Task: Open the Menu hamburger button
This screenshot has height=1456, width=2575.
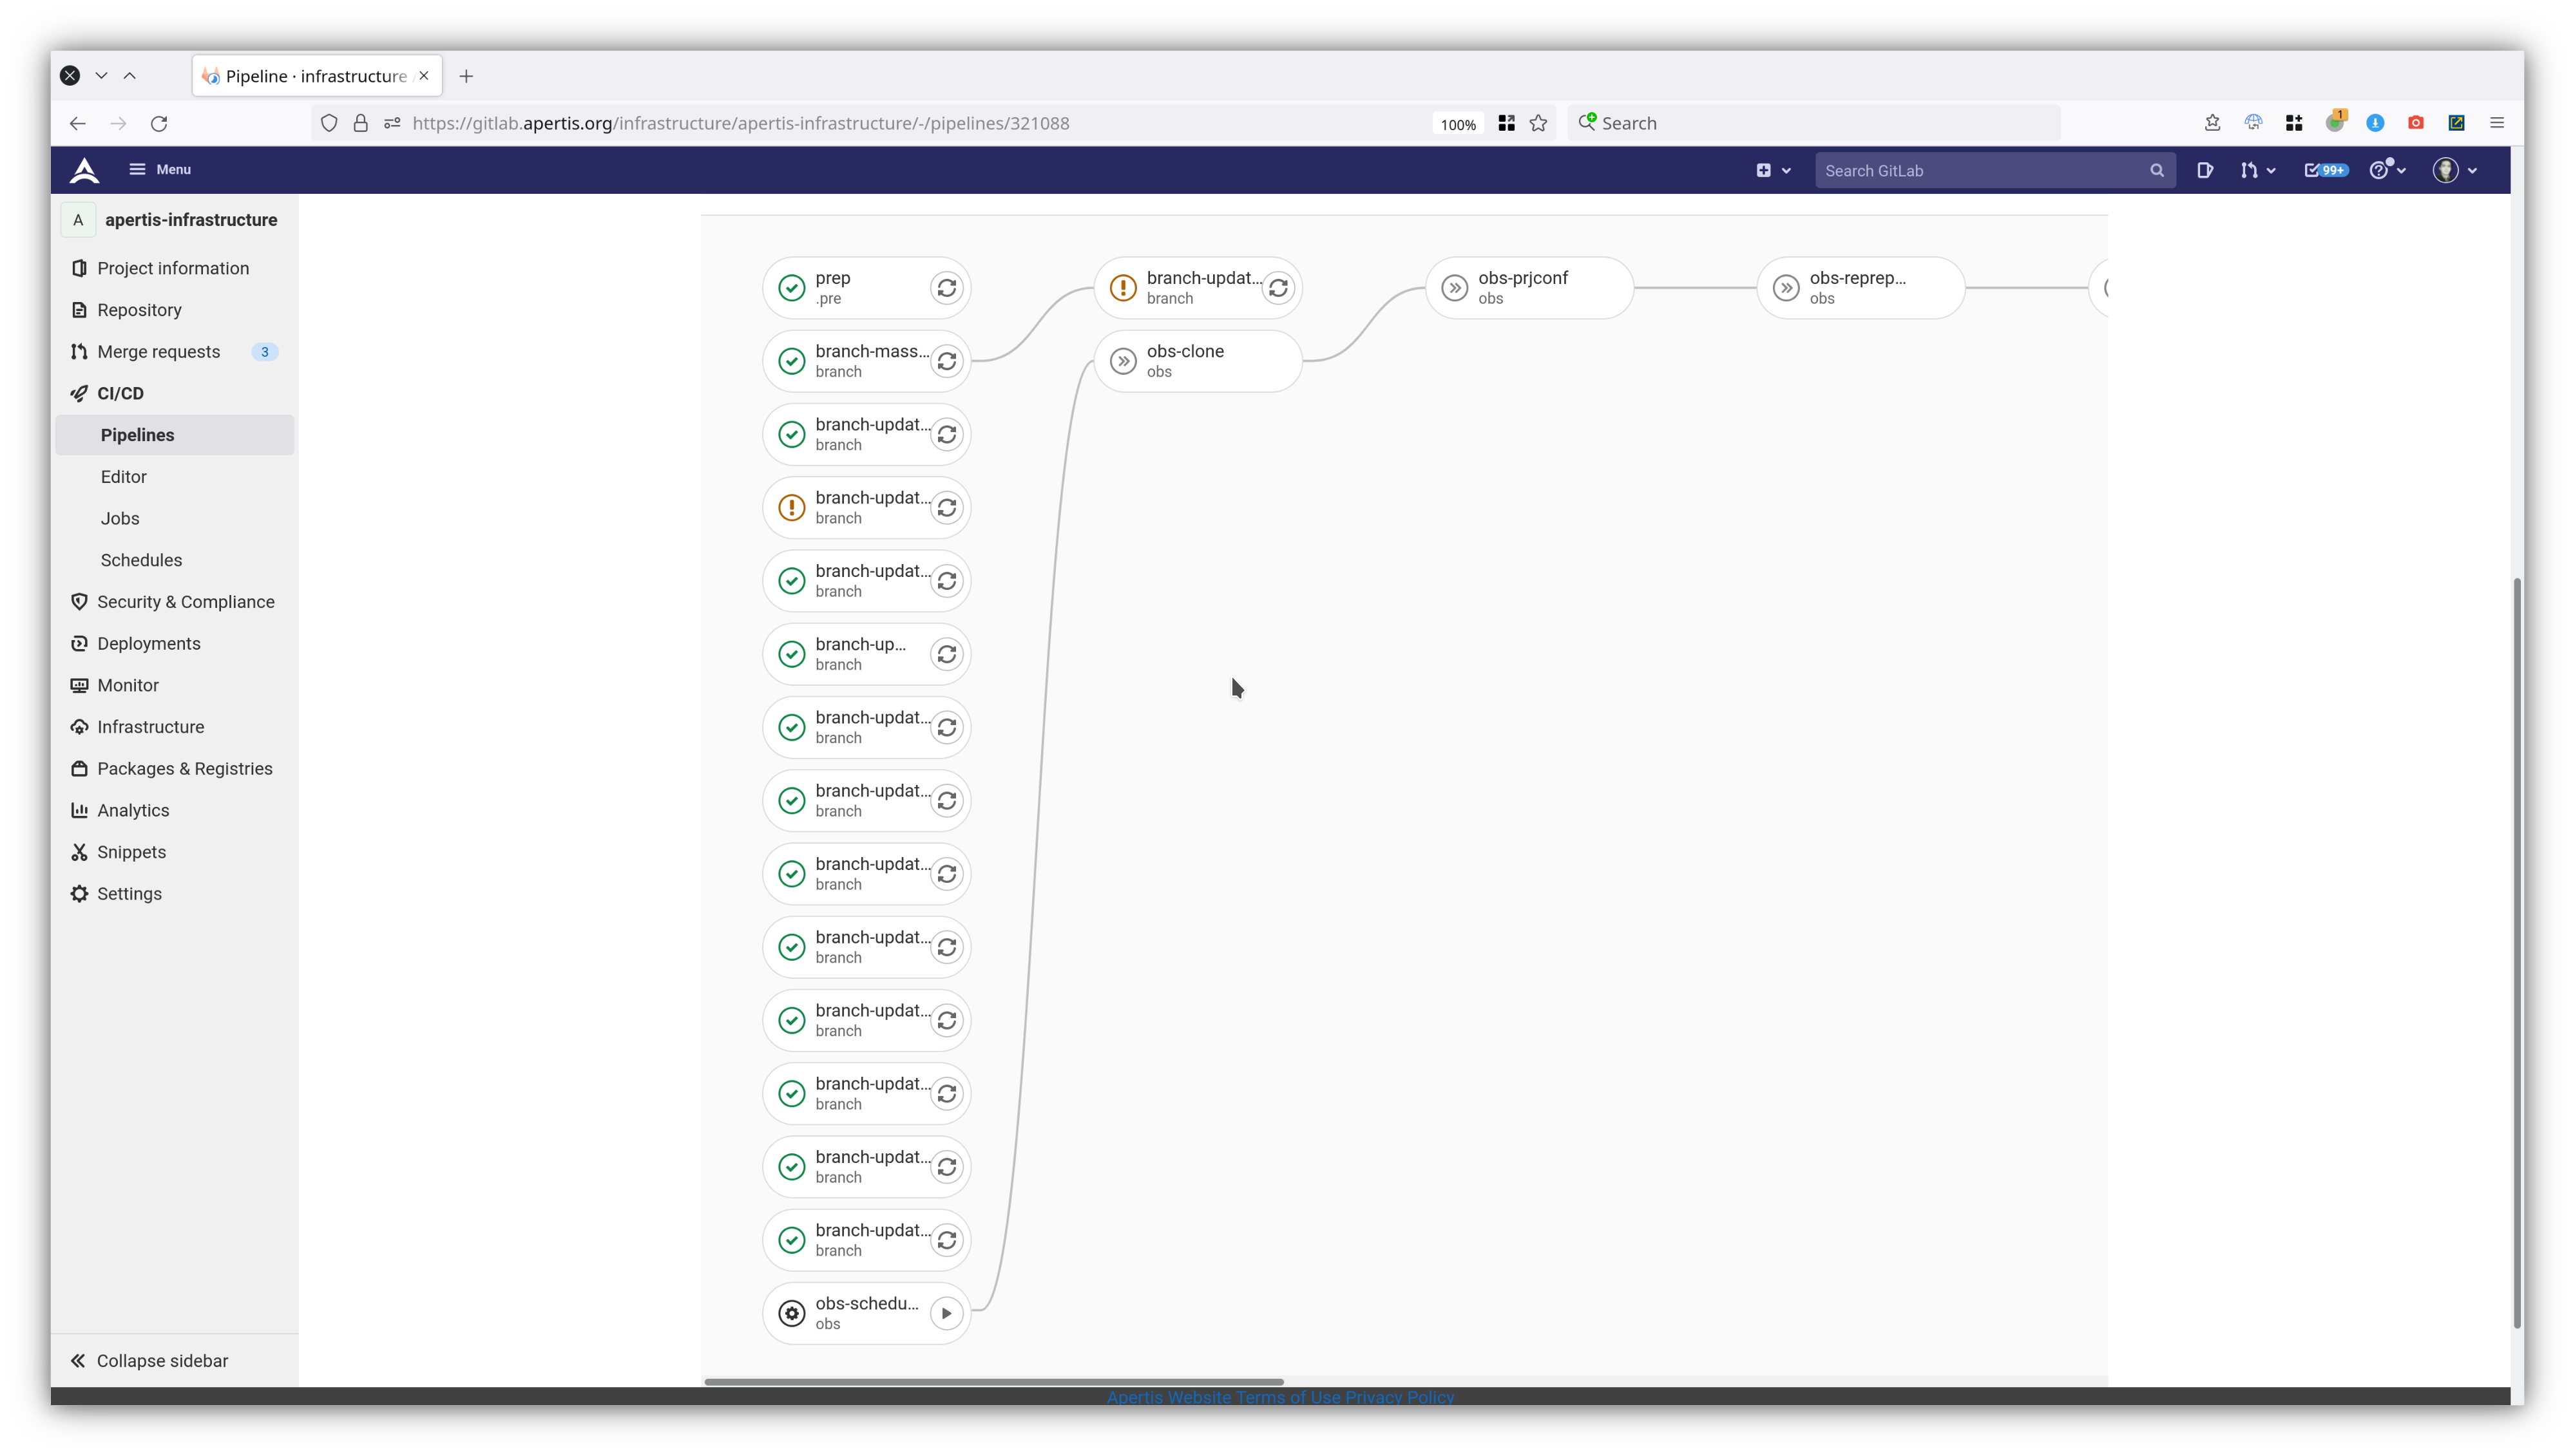Action: click(160, 169)
